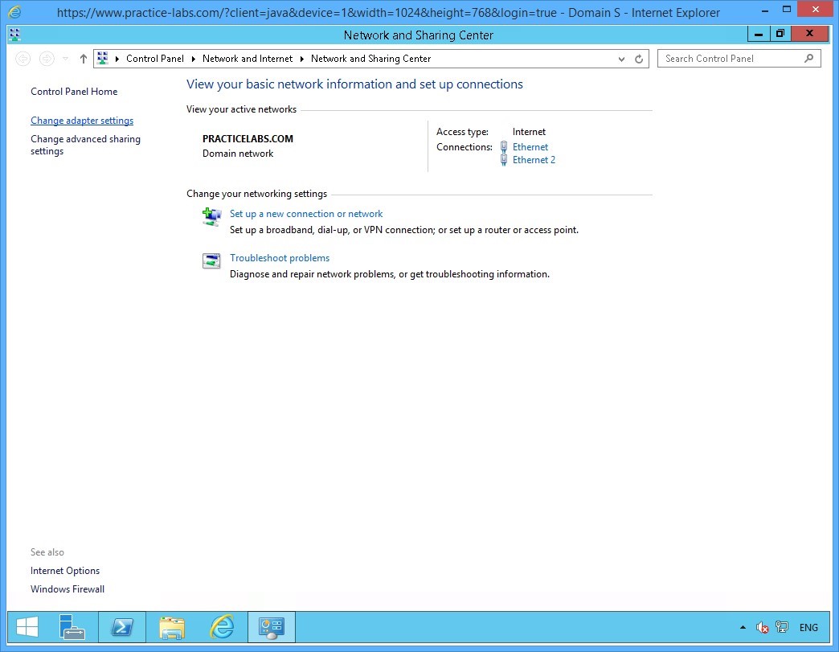Click the network status tray icon

click(781, 628)
